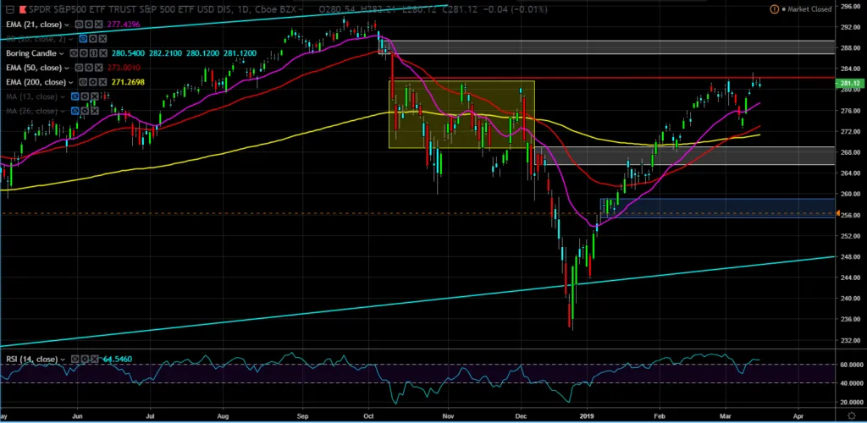
Task: Show hidden BB (20, close, 2) via eye icon
Action: 83,39
